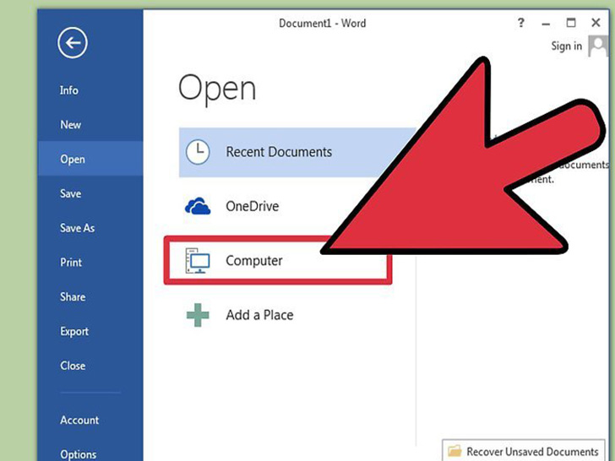The width and height of the screenshot is (615, 461).
Task: Click Recover Unsaved Documents button text
Action: coord(532,452)
